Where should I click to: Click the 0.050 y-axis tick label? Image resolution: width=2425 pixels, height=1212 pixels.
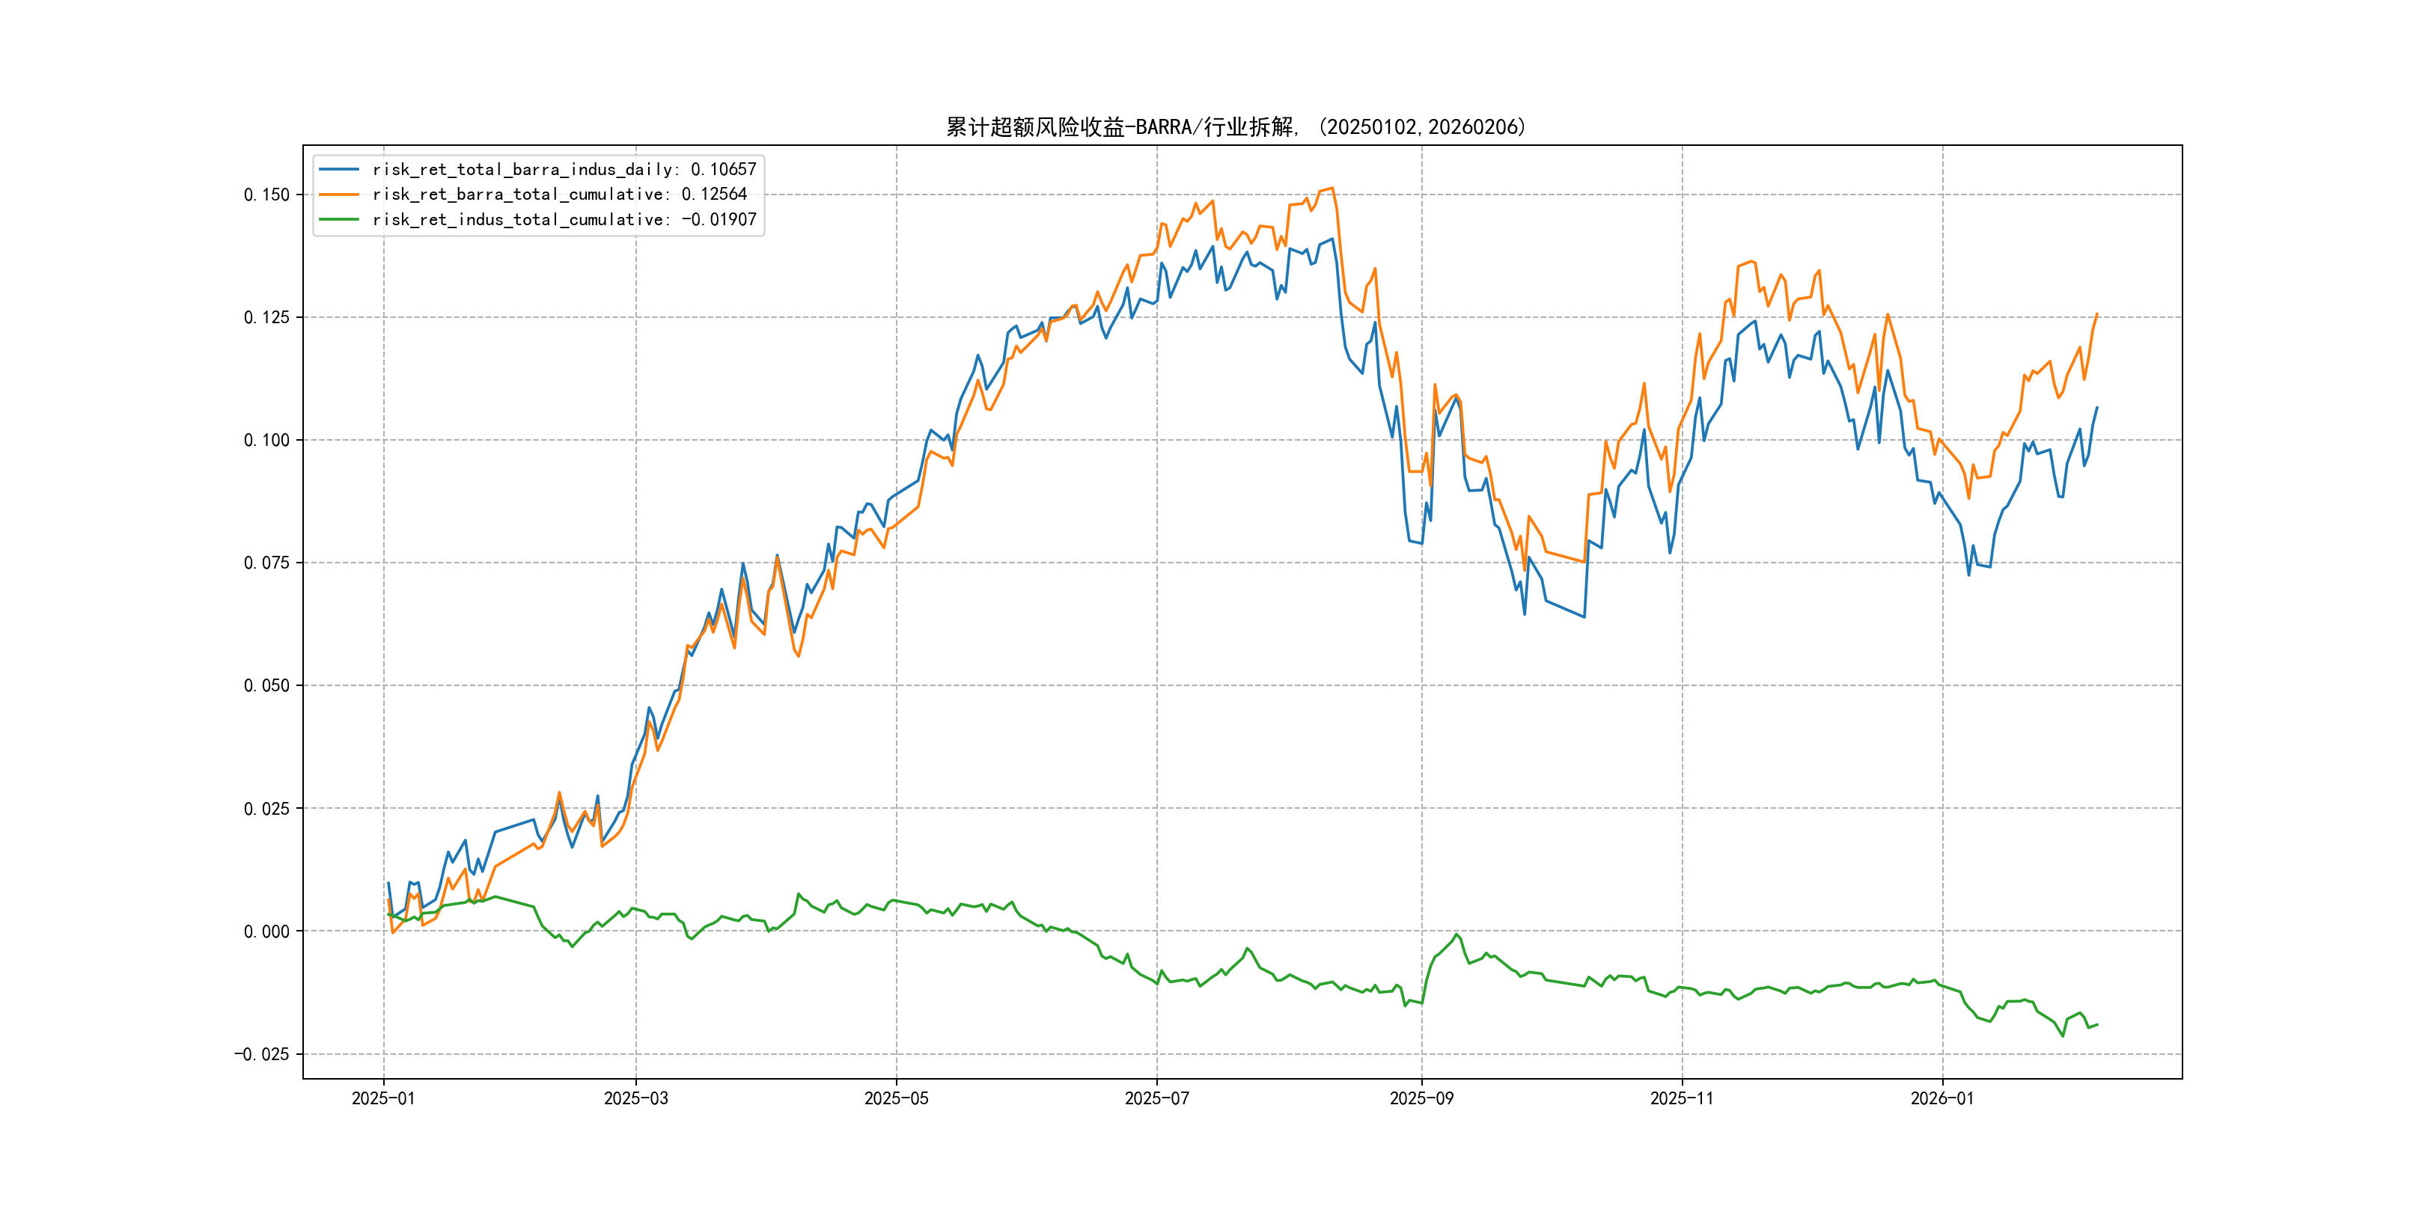[266, 686]
